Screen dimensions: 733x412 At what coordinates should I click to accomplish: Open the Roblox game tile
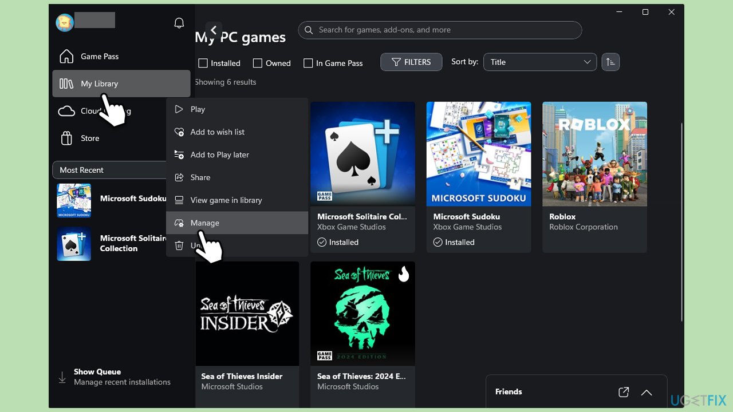[594, 177]
